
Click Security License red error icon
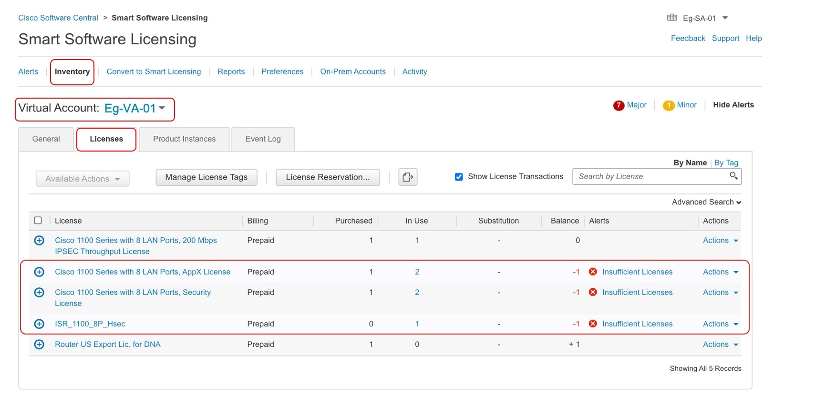click(593, 292)
